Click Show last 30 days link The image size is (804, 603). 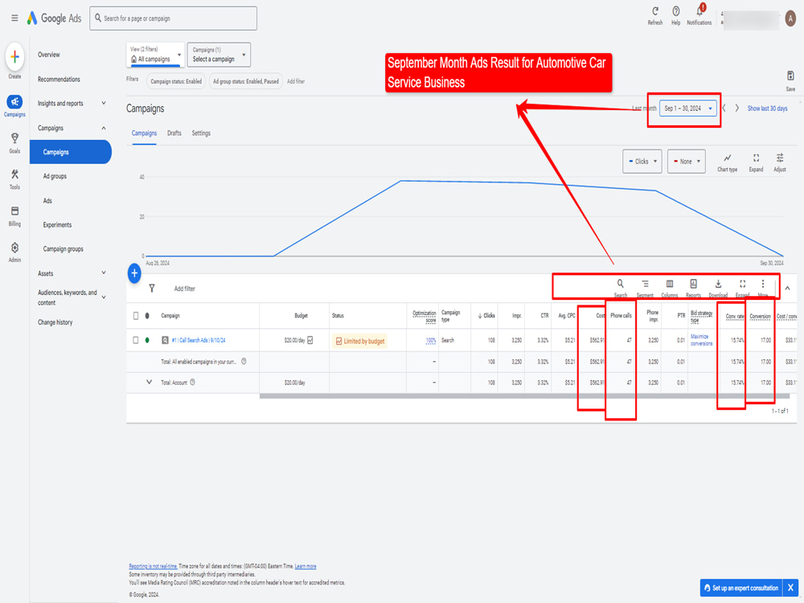pyautogui.click(x=767, y=109)
